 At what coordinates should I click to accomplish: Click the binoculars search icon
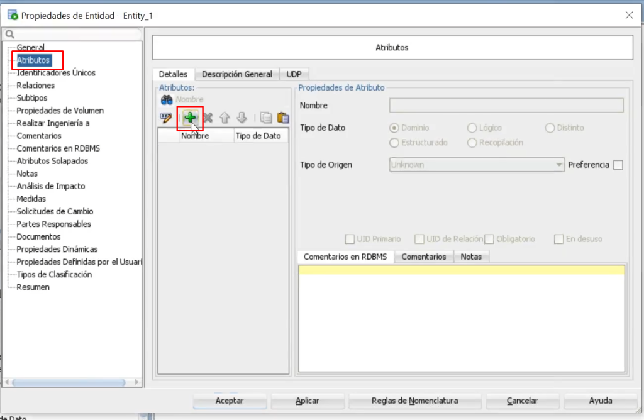point(166,100)
